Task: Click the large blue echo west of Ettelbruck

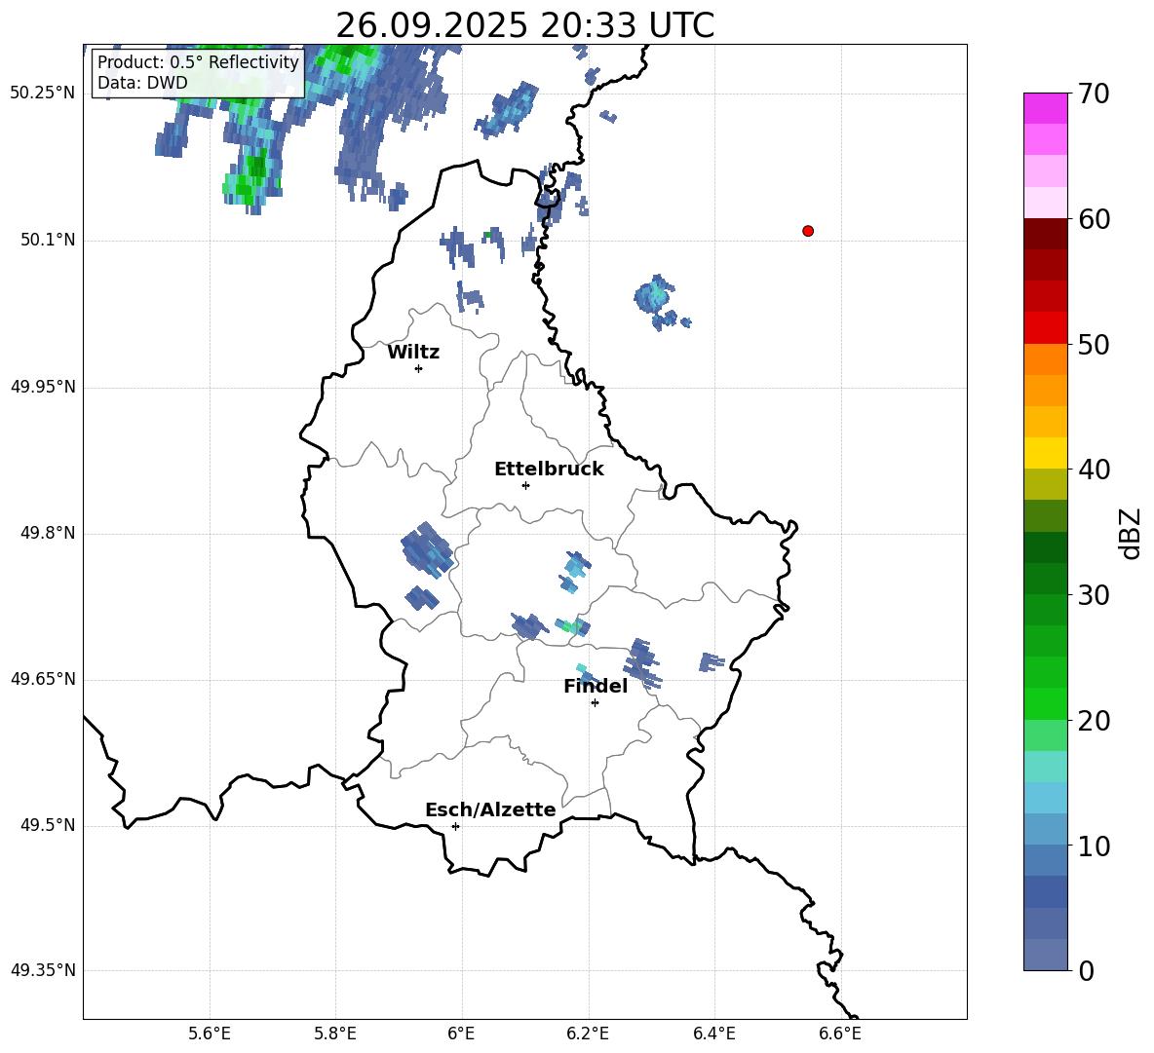Action: 425,549
